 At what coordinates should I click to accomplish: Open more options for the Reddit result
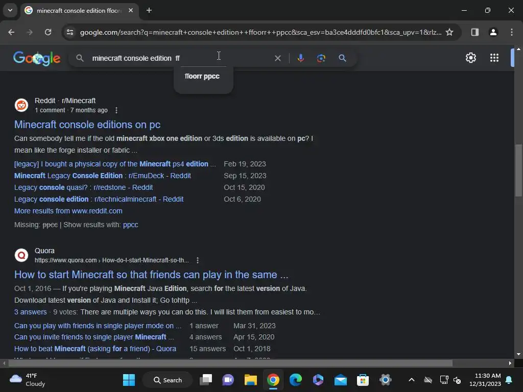coord(116,110)
